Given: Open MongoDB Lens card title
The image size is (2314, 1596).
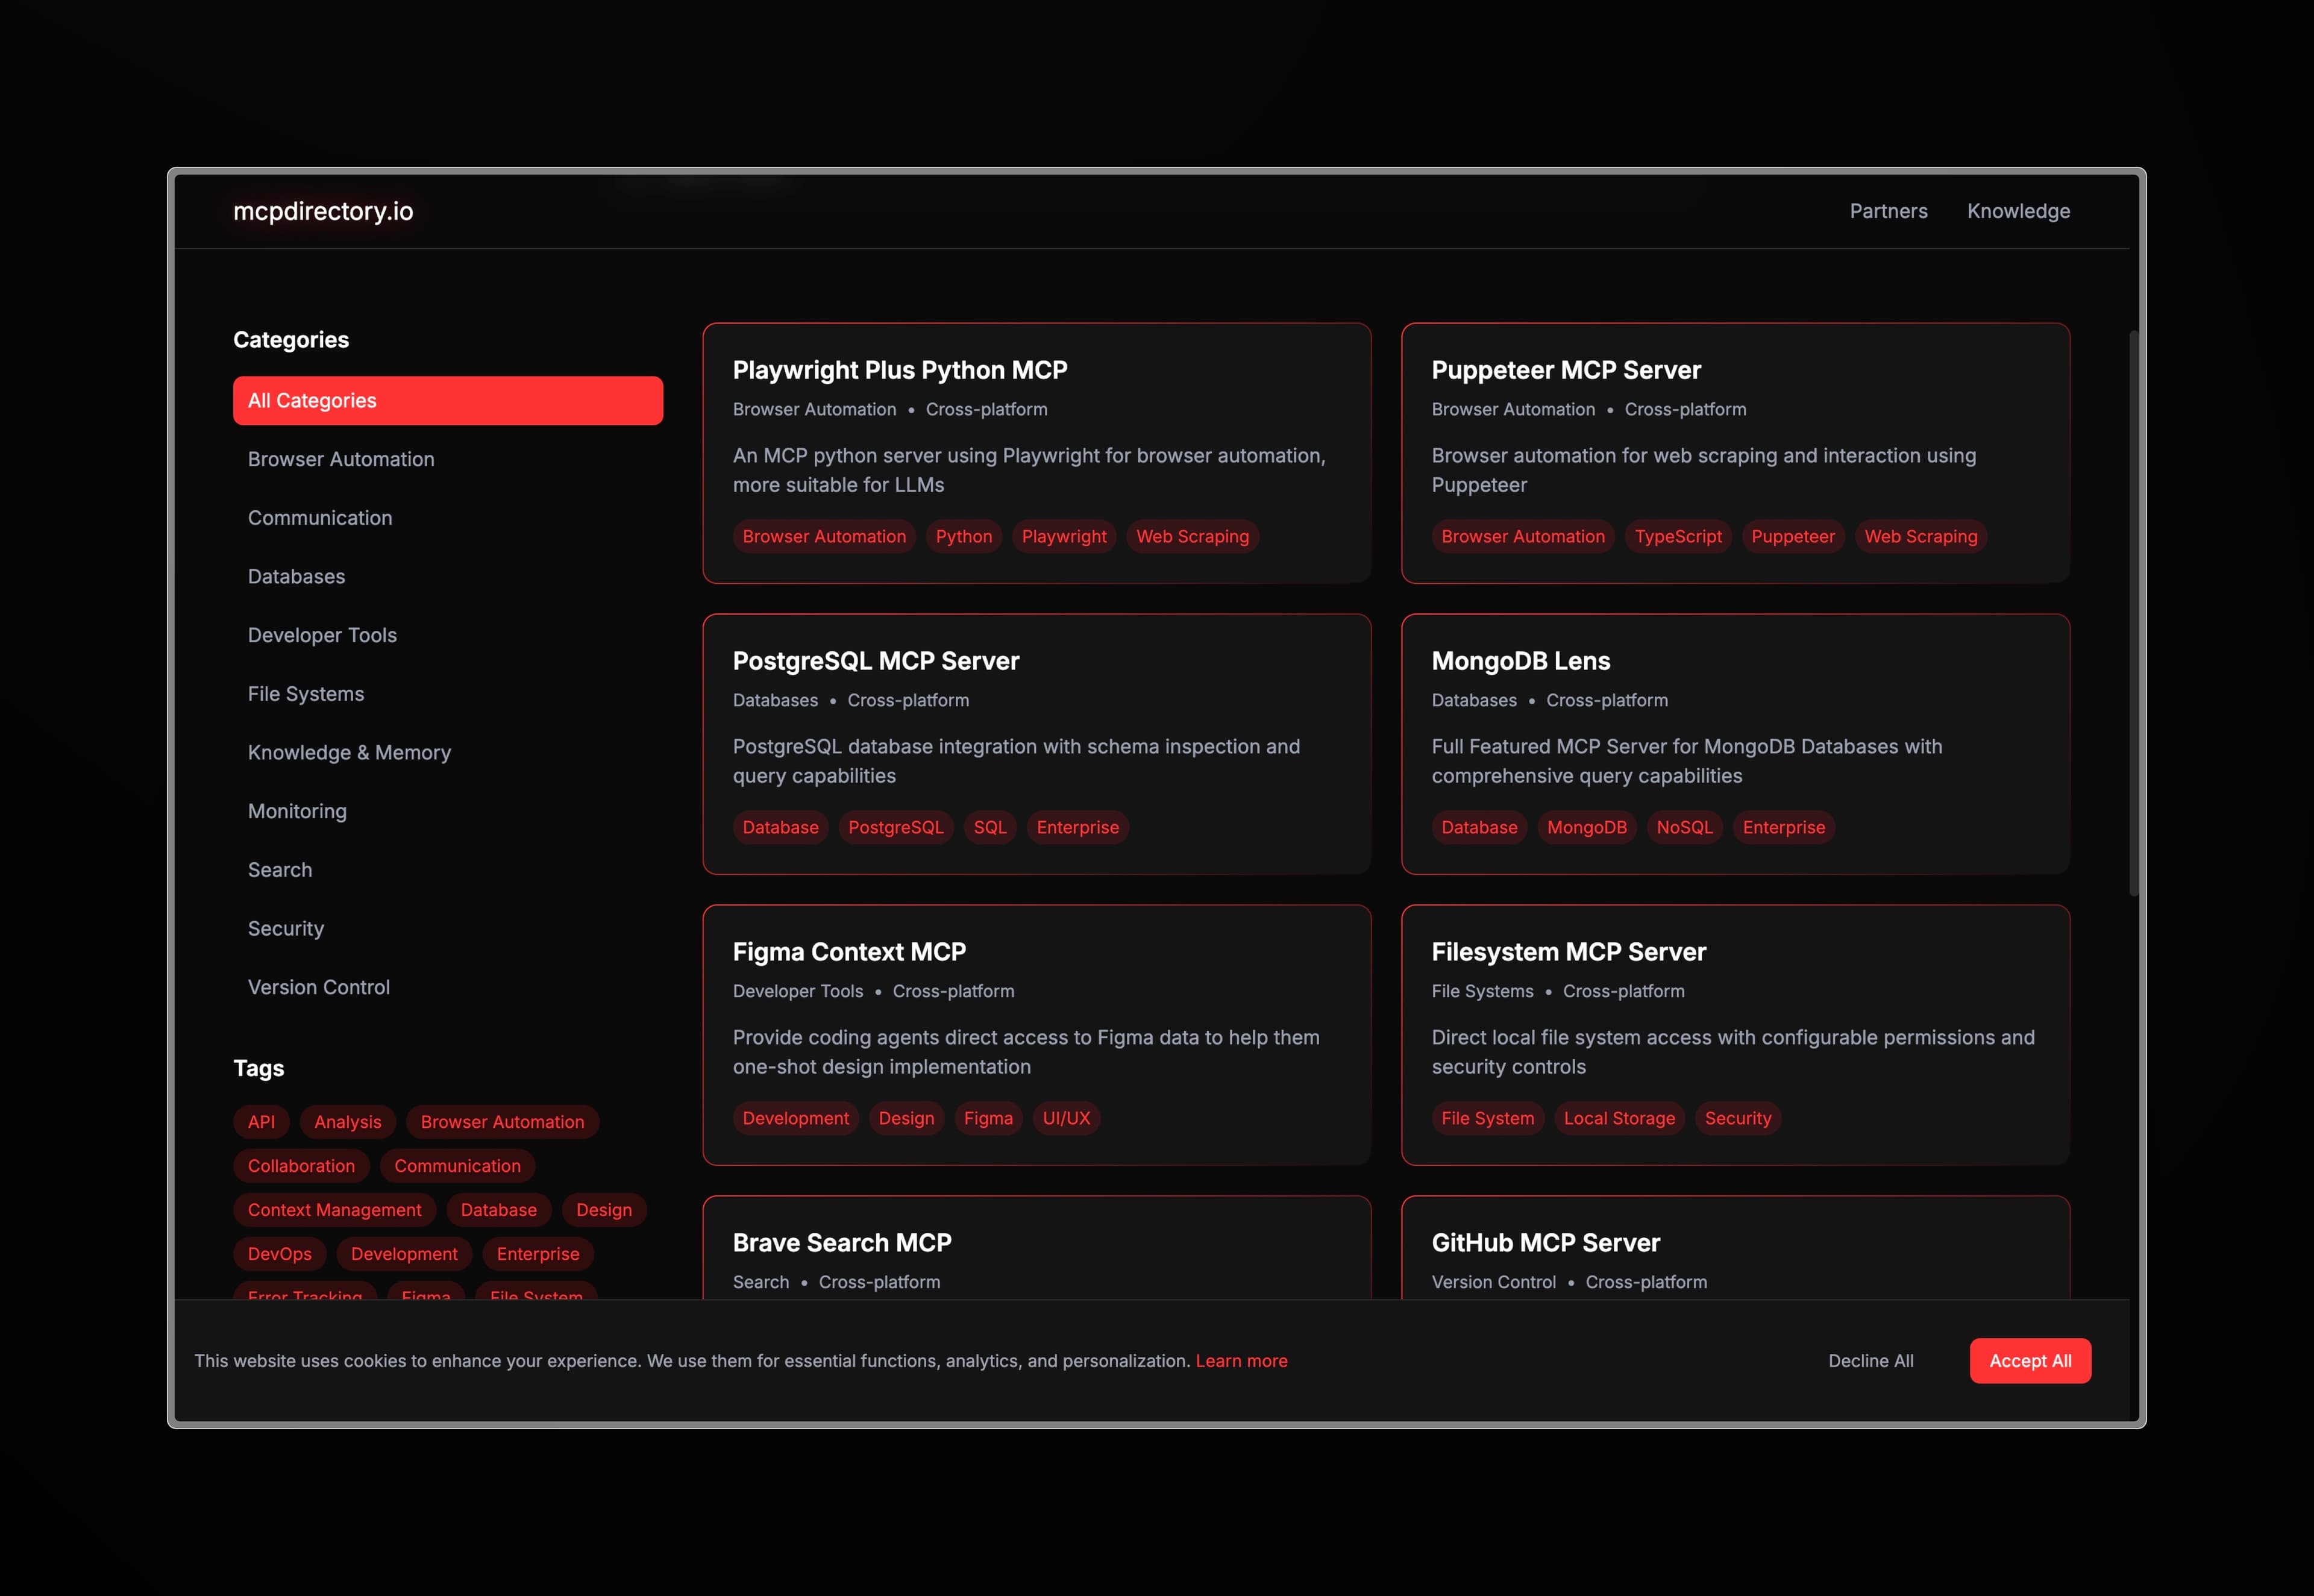Looking at the screenshot, I should pos(1521,661).
